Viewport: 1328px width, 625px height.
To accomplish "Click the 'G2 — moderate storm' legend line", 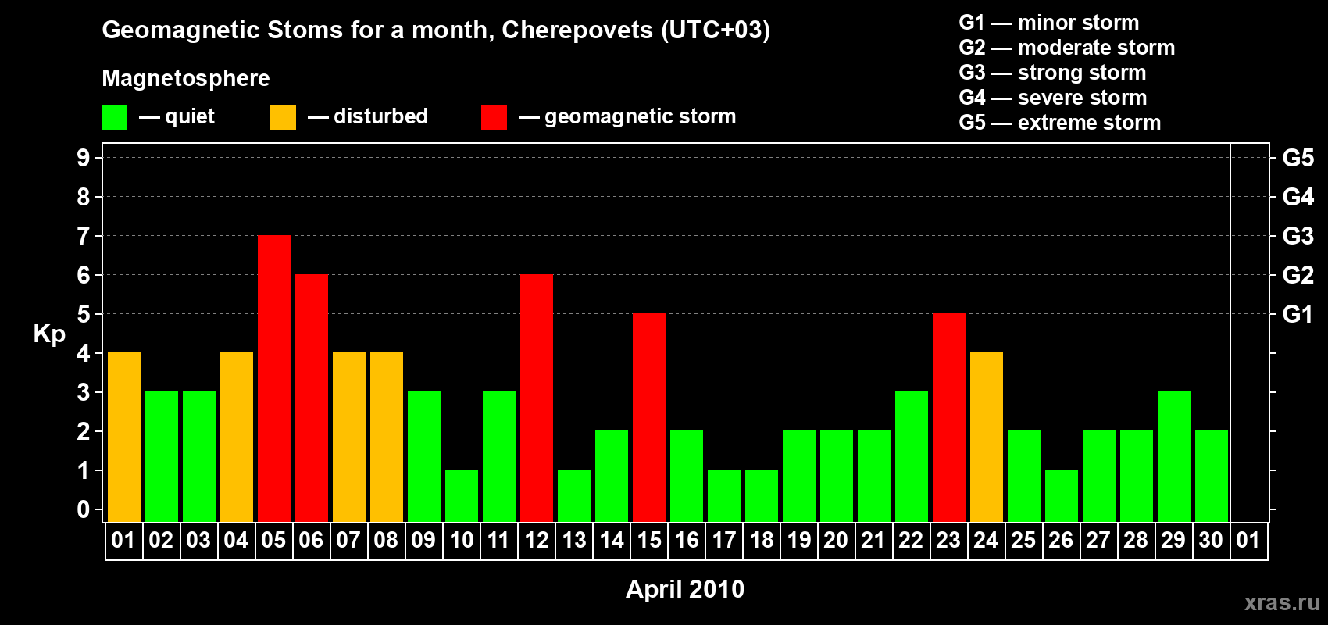I will point(1067,48).
